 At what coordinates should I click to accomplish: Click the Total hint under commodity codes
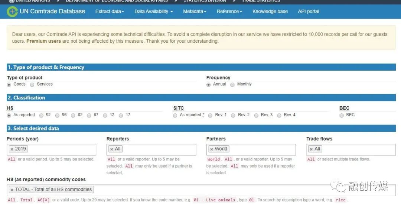pyautogui.click(x=26, y=200)
